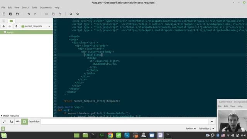Screen dimensions: 247x139
Task: Switch to Google Chrome in the taskbar
Action: click(110, 136)
